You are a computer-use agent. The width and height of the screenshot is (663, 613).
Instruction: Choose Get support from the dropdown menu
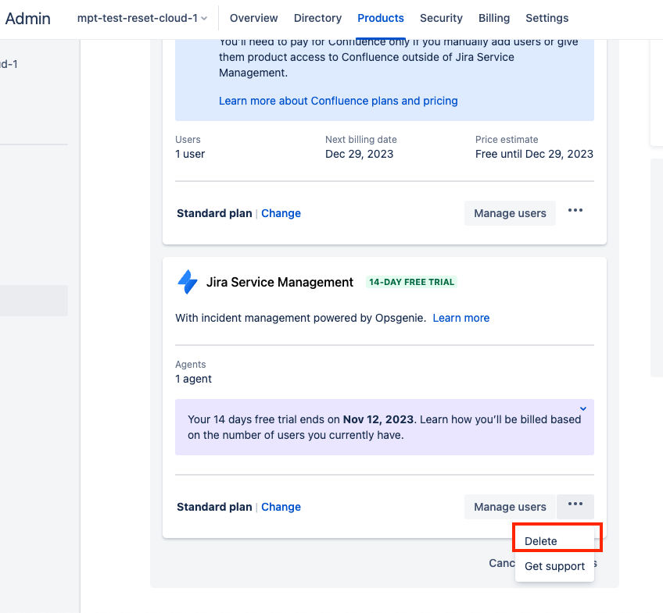tap(554, 566)
